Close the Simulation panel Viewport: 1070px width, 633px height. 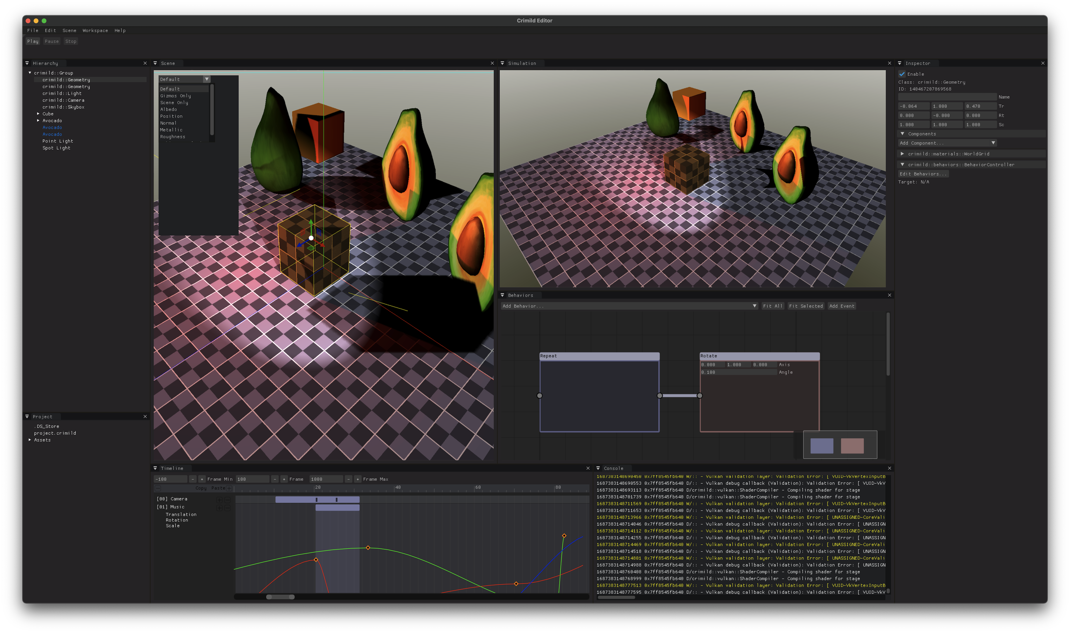coord(889,63)
